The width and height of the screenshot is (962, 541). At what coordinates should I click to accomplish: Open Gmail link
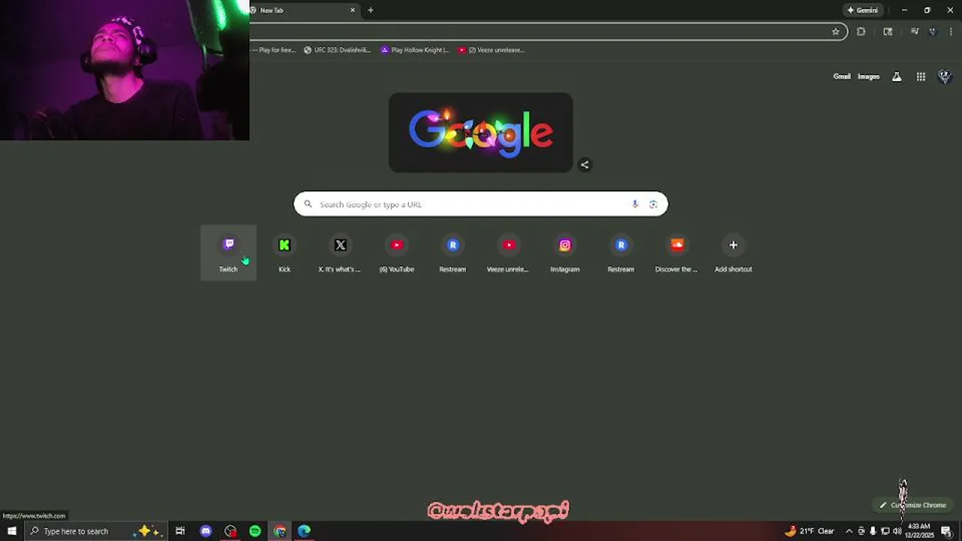tap(842, 77)
